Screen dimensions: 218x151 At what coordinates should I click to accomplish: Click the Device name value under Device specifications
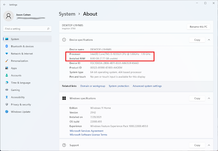tap(101, 49)
